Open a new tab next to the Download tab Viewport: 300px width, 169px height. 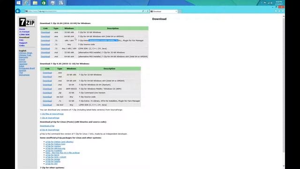pyautogui.click(x=180, y=11)
